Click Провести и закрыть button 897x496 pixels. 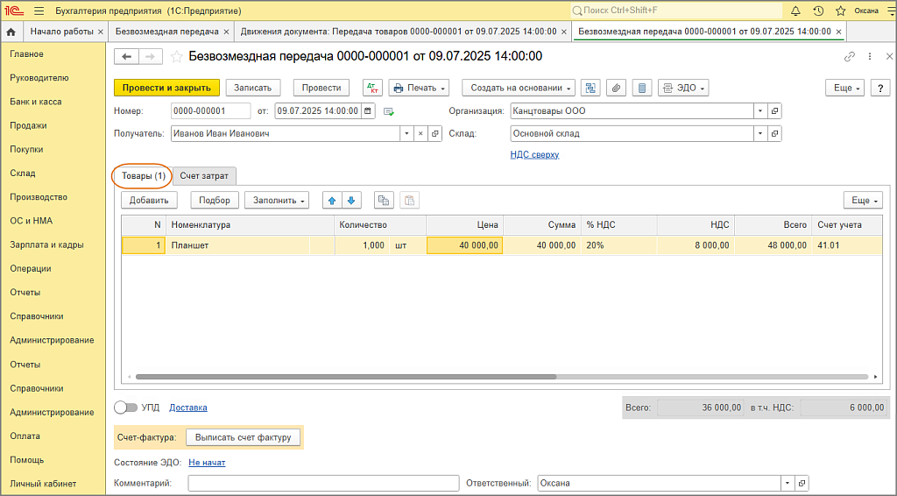pyautogui.click(x=166, y=89)
